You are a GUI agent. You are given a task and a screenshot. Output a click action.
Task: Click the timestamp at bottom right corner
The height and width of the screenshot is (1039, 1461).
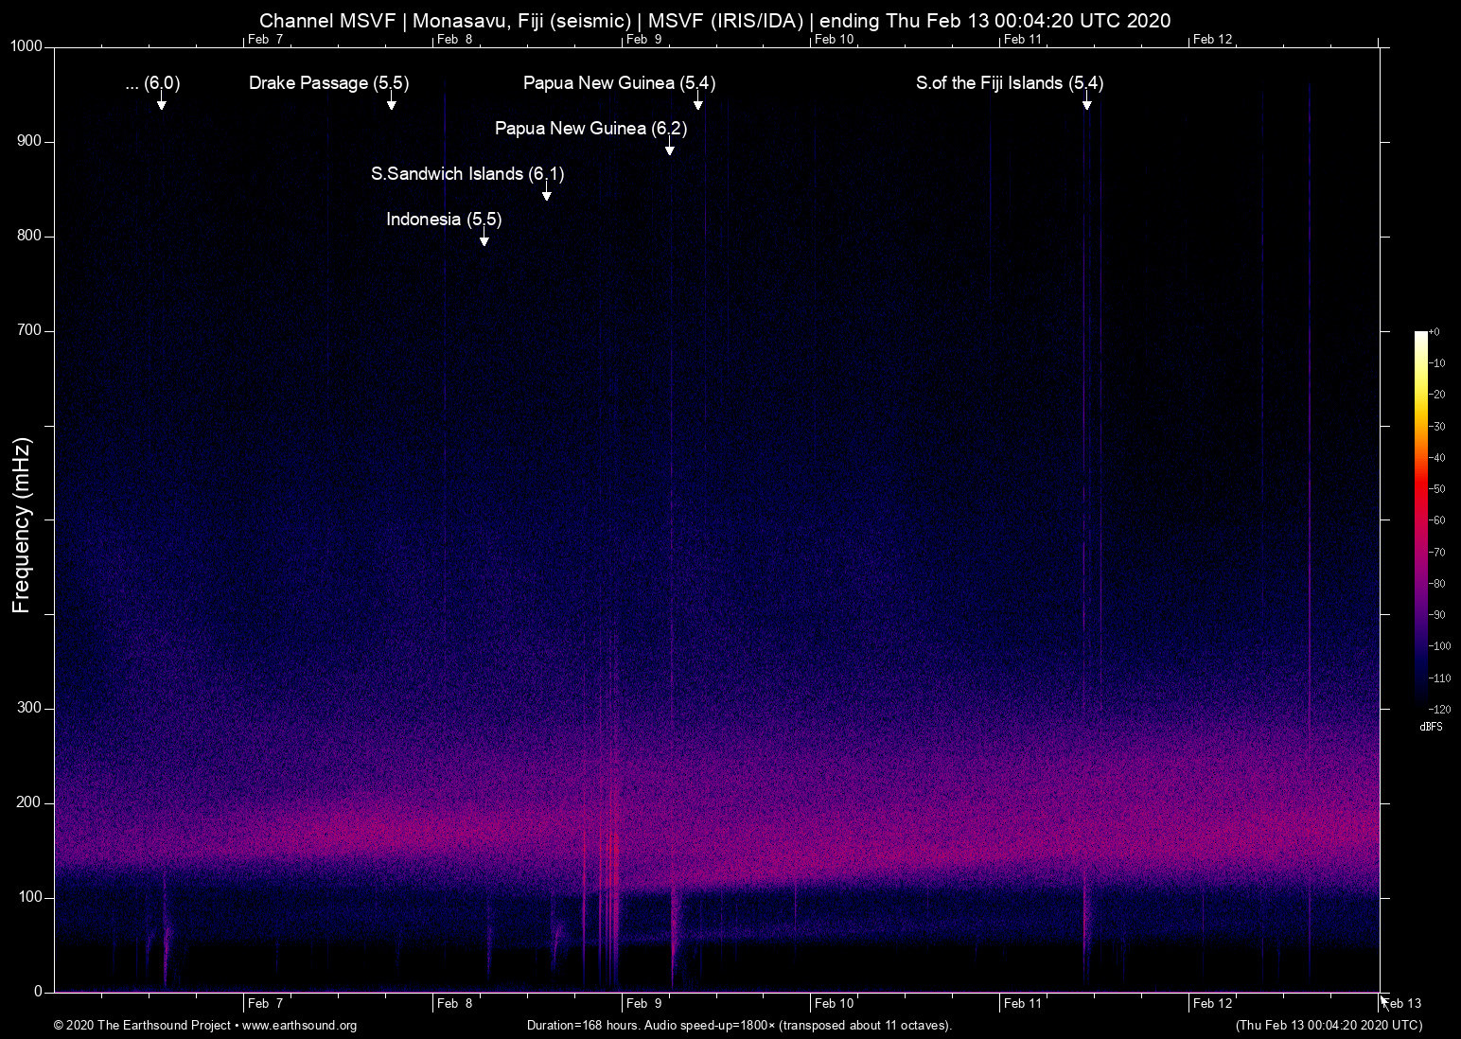pos(1329,1026)
